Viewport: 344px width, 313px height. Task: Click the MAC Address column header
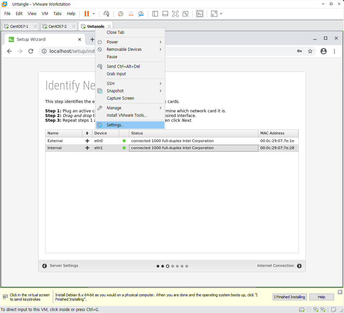278,133
